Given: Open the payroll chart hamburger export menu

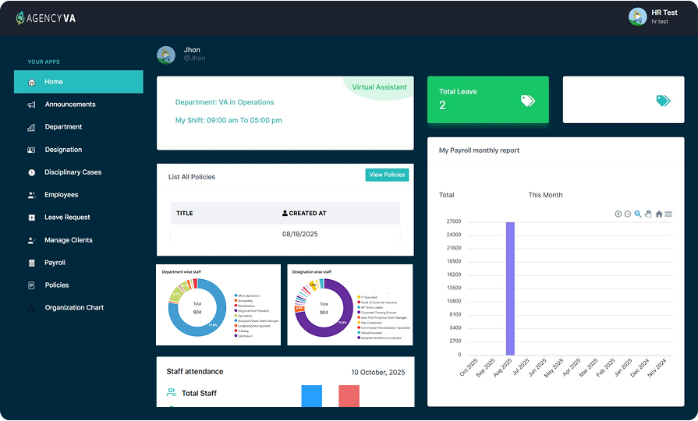Looking at the screenshot, I should tap(668, 214).
